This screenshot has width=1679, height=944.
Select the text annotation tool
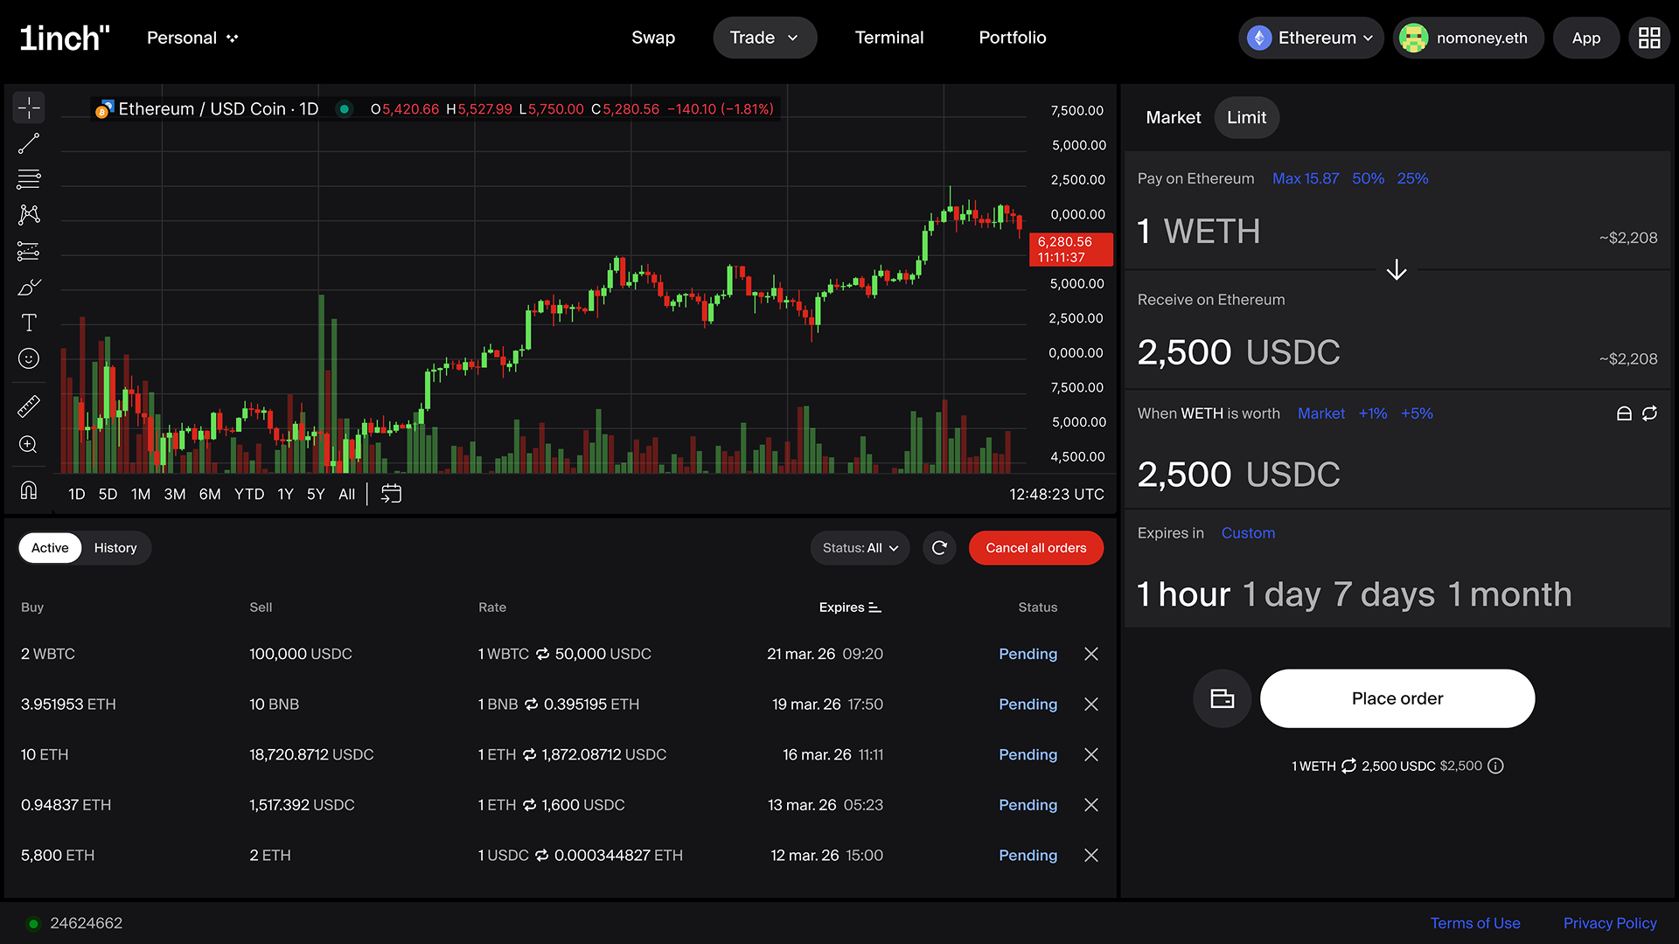[x=29, y=323]
